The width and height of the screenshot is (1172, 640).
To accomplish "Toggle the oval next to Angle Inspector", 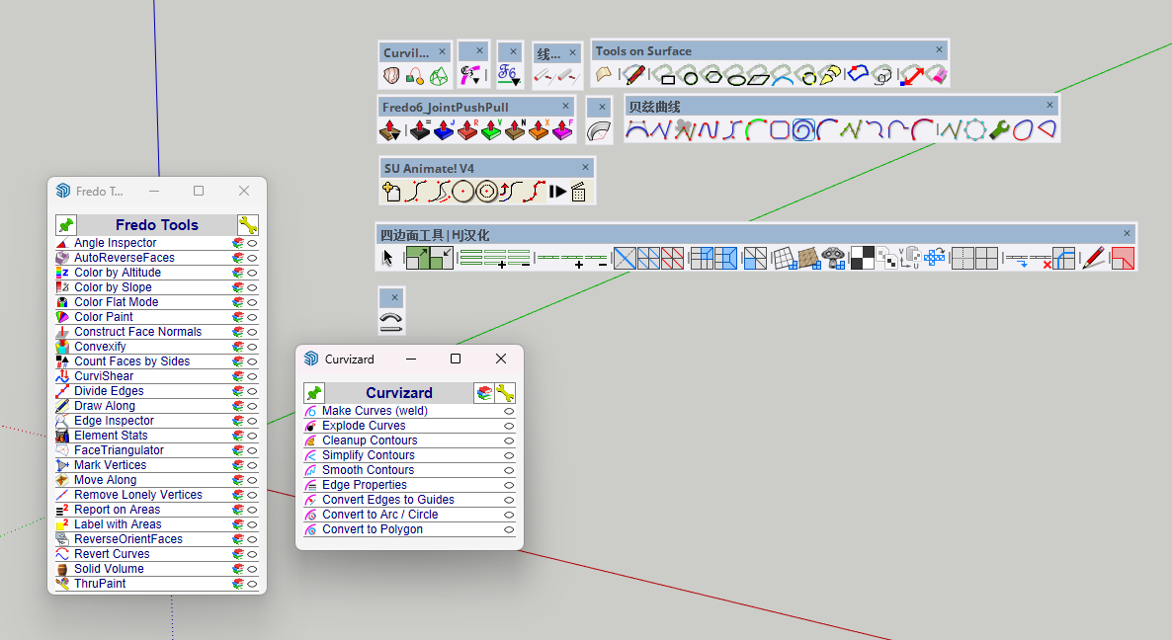I will pos(252,243).
